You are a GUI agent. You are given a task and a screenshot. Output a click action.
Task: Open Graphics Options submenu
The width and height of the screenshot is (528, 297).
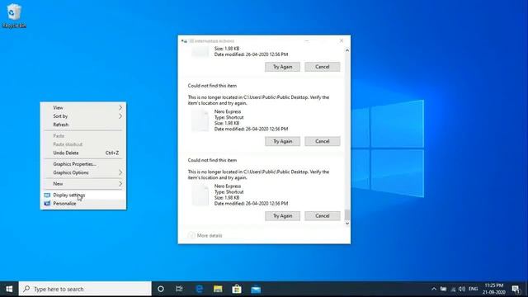click(83, 172)
